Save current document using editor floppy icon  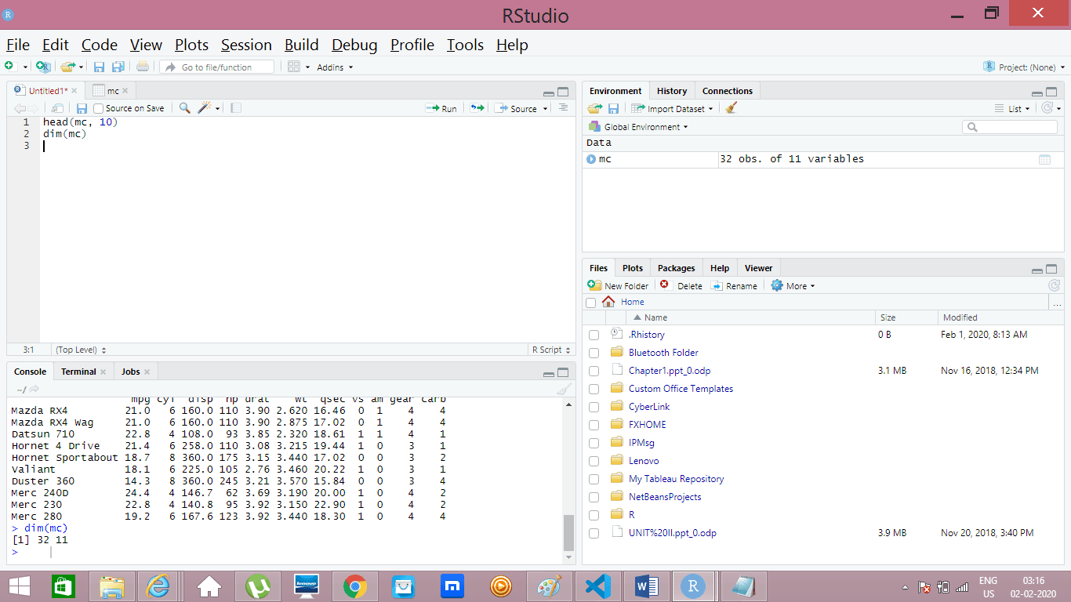[x=82, y=108]
